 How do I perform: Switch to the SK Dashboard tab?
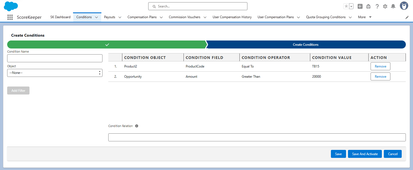(x=60, y=17)
